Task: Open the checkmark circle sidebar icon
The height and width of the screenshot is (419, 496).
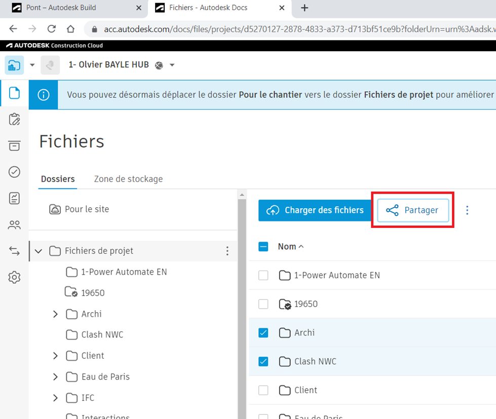Action: (14, 172)
